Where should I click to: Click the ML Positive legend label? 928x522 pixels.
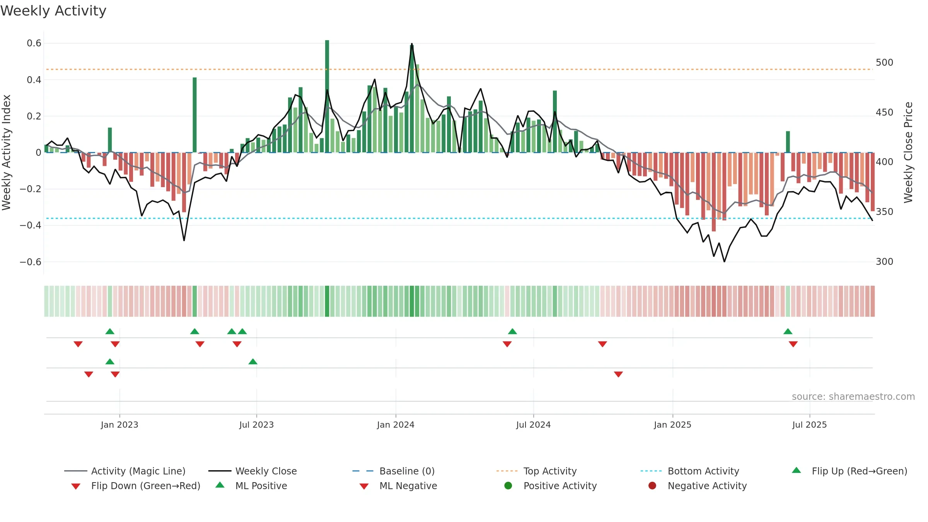point(261,486)
